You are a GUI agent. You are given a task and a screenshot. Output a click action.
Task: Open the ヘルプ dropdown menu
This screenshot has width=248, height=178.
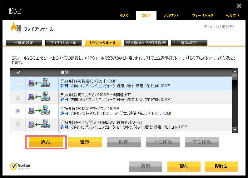232,16
